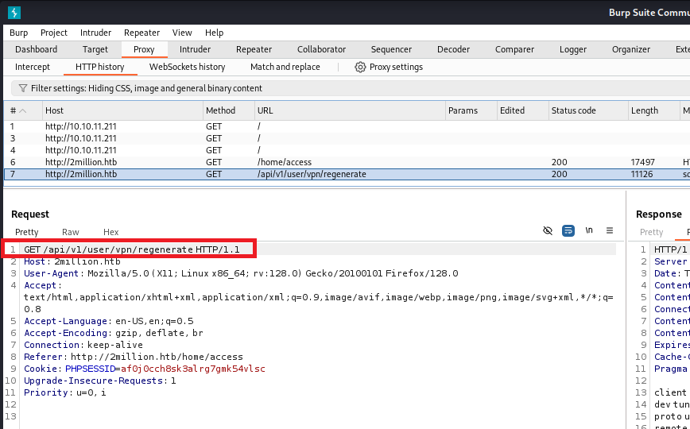Viewport: 690px width, 429px height.
Task: Open the Burp menu
Action: [18, 33]
